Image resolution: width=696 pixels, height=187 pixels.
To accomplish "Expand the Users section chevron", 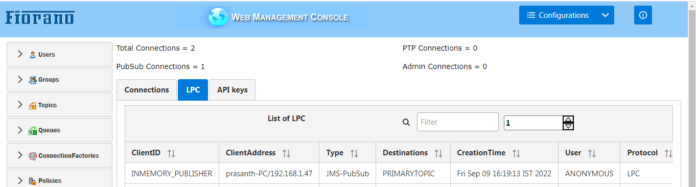I will [20, 54].
